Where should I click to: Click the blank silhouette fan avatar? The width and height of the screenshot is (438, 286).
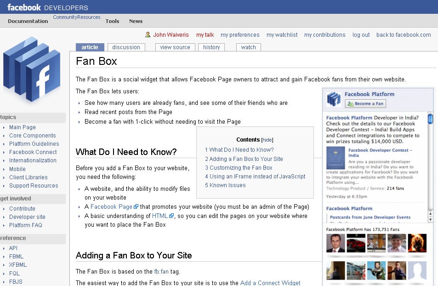pyautogui.click(x=417, y=270)
